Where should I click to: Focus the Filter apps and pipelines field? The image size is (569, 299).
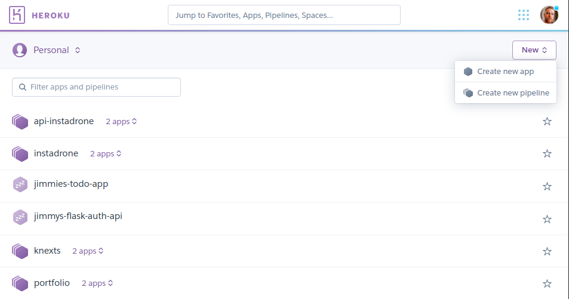pos(97,87)
